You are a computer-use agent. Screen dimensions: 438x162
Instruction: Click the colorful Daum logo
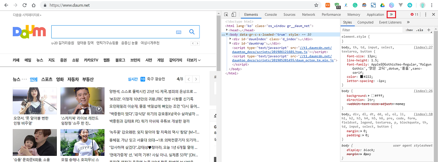pos(29,32)
